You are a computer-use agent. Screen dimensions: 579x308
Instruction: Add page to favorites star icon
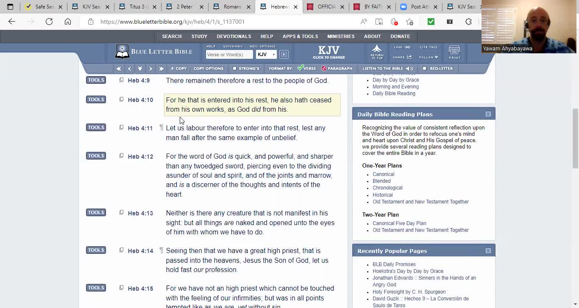pos(409,22)
